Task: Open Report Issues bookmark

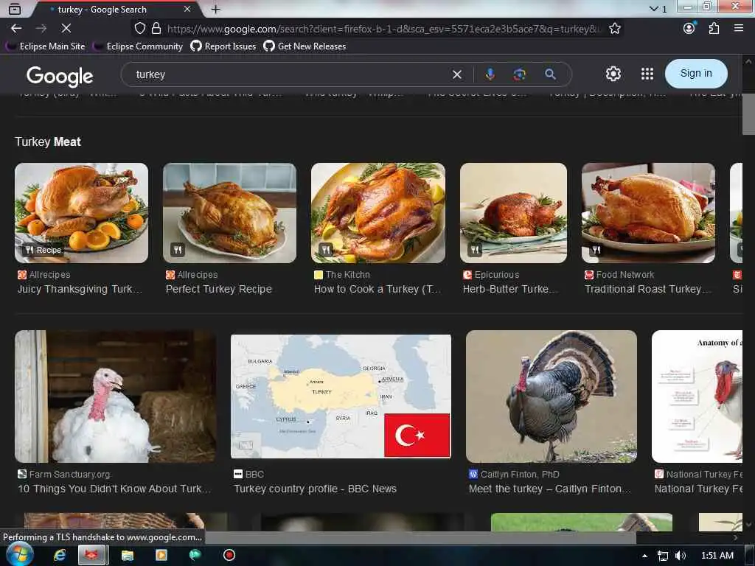Action: 223,46
